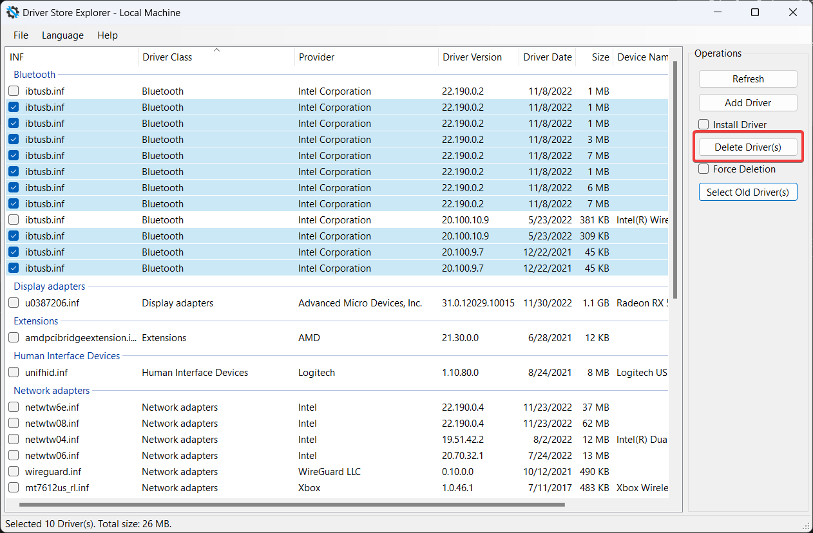Click the Delete Driver(s) button
Screen dimensions: 813x533
(x=748, y=147)
